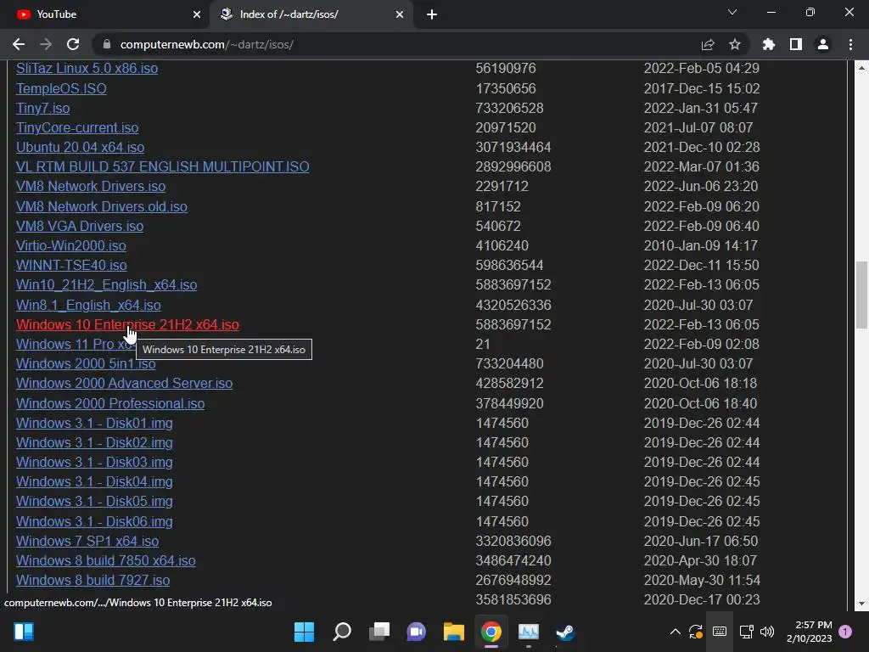Click the Tiny7.iso link
This screenshot has height=652, width=869.
click(x=43, y=108)
